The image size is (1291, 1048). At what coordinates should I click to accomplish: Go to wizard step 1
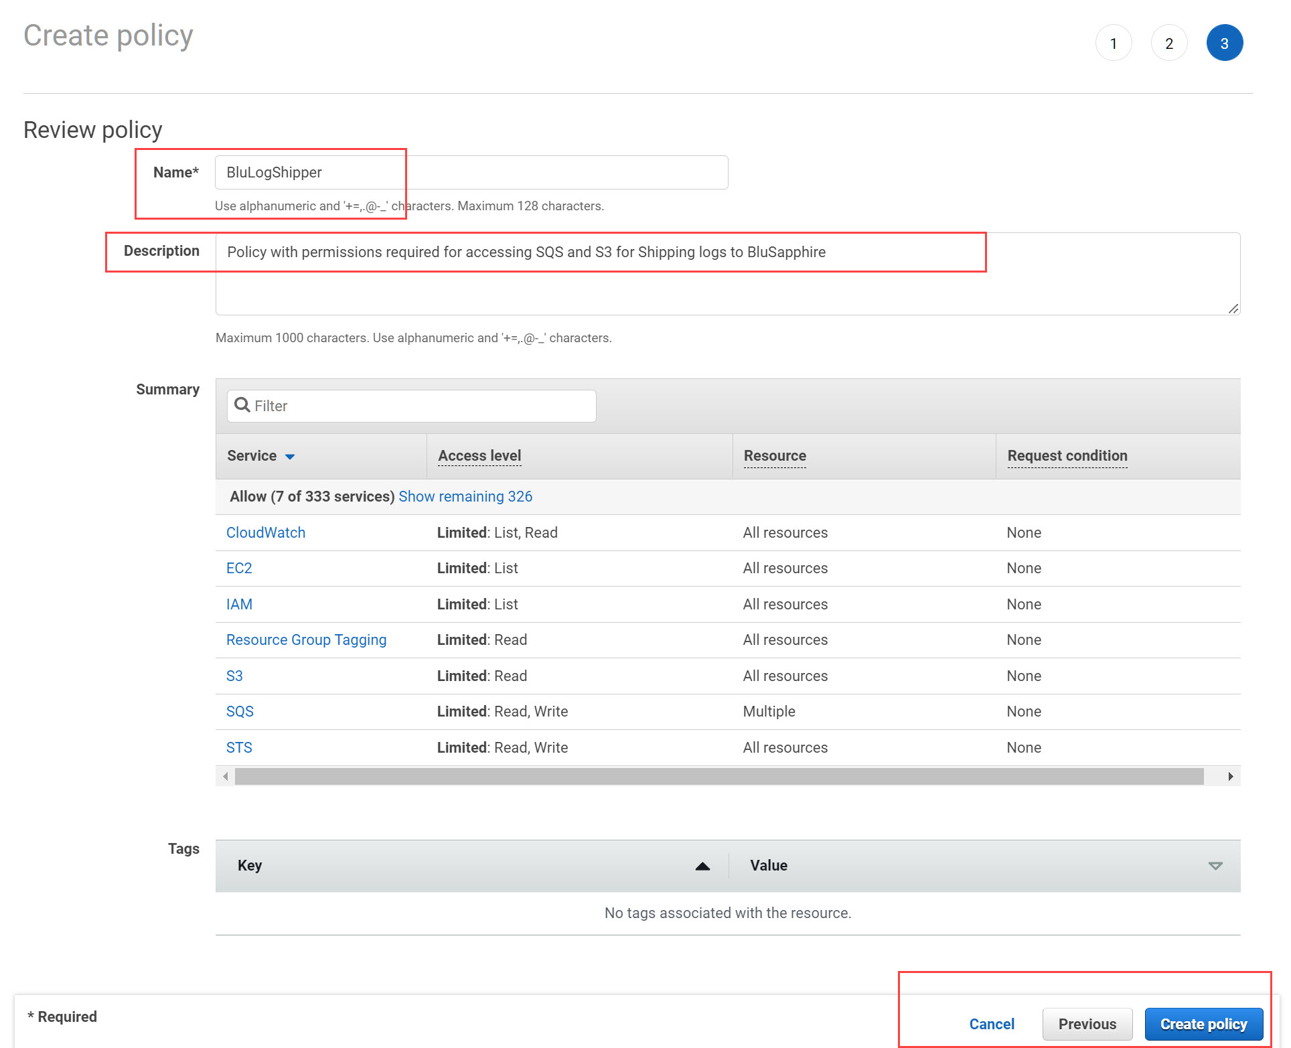point(1114,44)
